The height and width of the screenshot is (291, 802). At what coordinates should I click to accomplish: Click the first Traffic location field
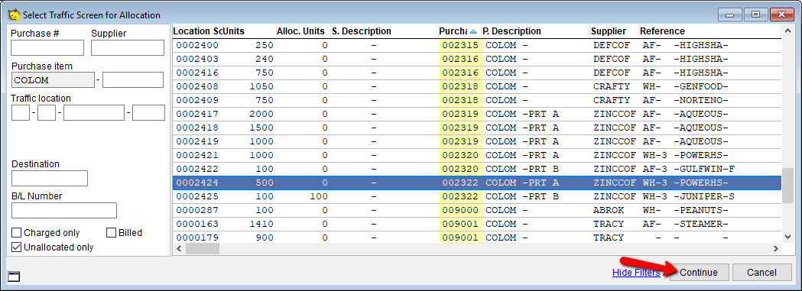pyautogui.click(x=21, y=113)
